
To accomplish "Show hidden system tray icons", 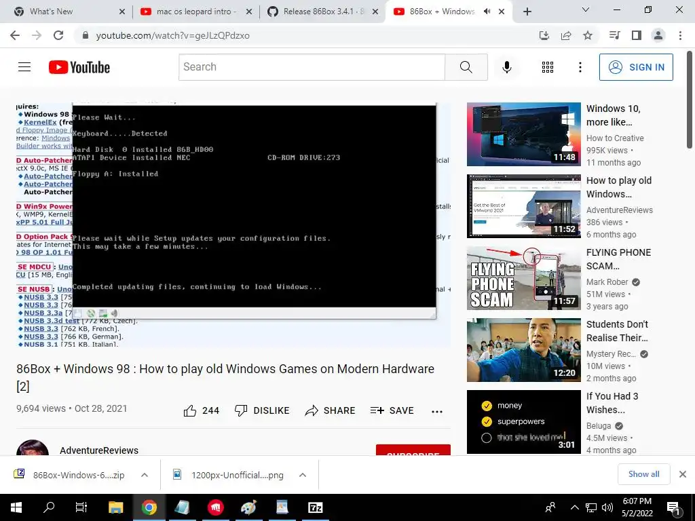I will 574,507.
